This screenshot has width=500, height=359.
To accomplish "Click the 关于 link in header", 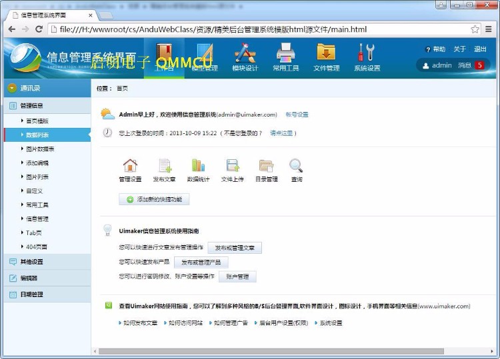I will coord(460,49).
